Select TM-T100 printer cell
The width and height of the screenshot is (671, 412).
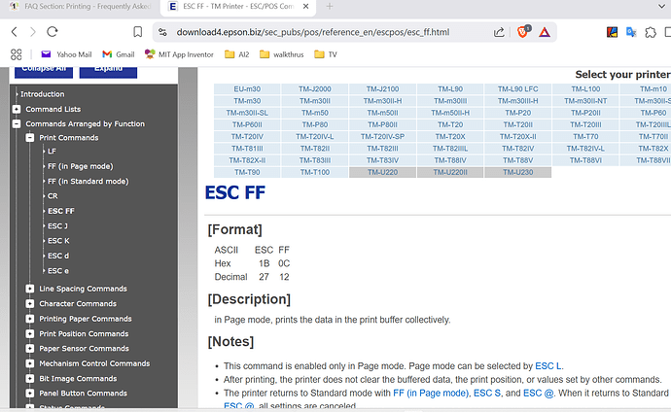point(315,172)
